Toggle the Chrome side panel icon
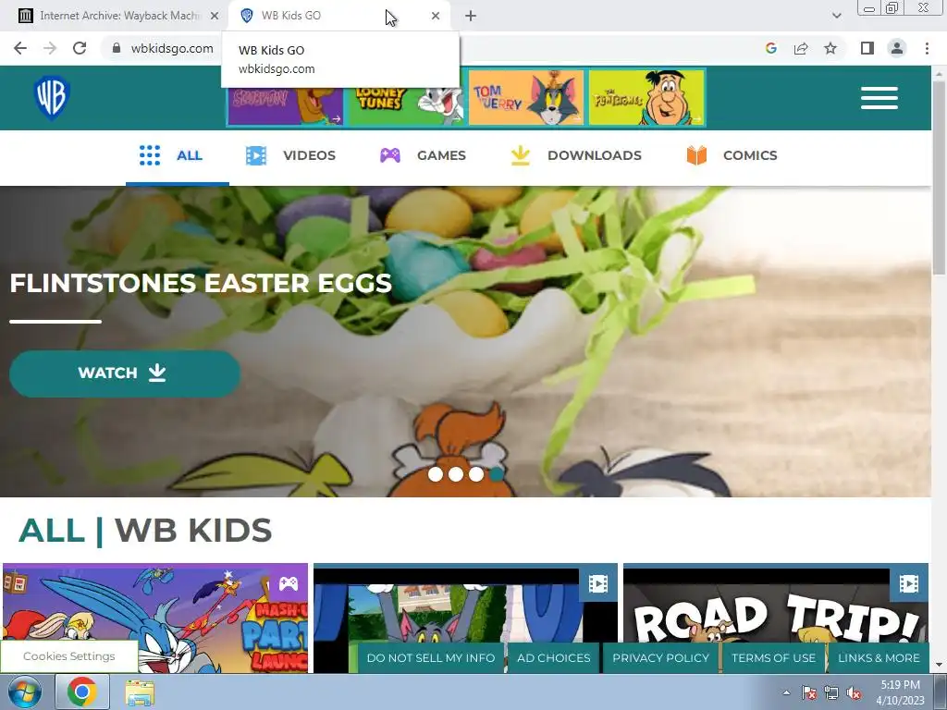This screenshot has height=710, width=947. tap(867, 48)
